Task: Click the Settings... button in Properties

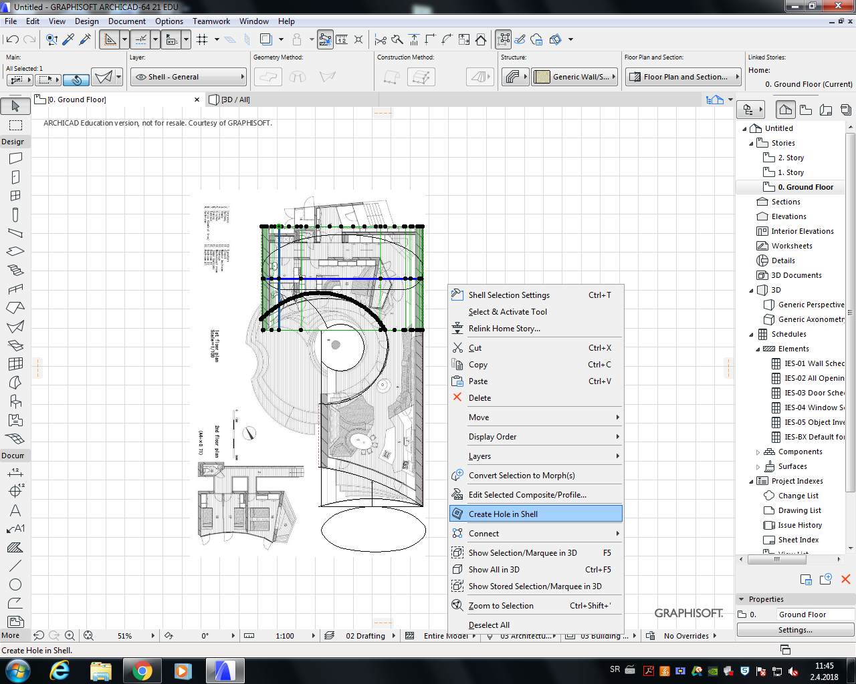Action: click(x=795, y=629)
